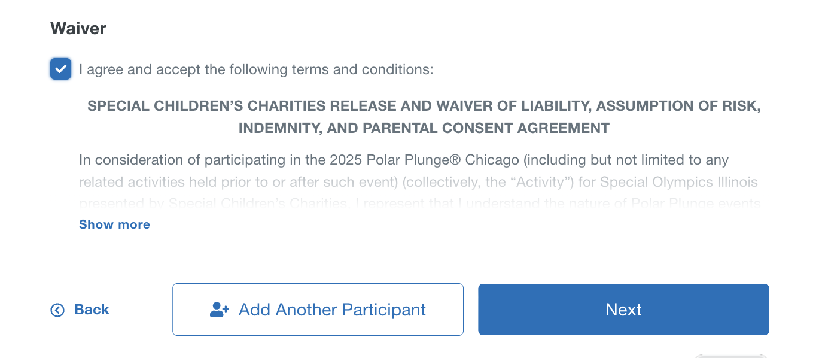Uncheck the terms and conditions agreement checkbox
Screen dimensions: 822x358
coord(60,69)
